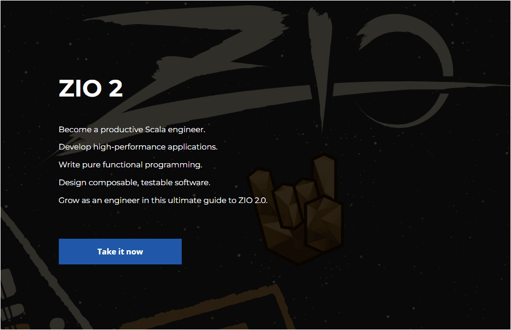Click "Write pure functional programming." line
Image resolution: width=511 pixels, height=330 pixels.
130,165
